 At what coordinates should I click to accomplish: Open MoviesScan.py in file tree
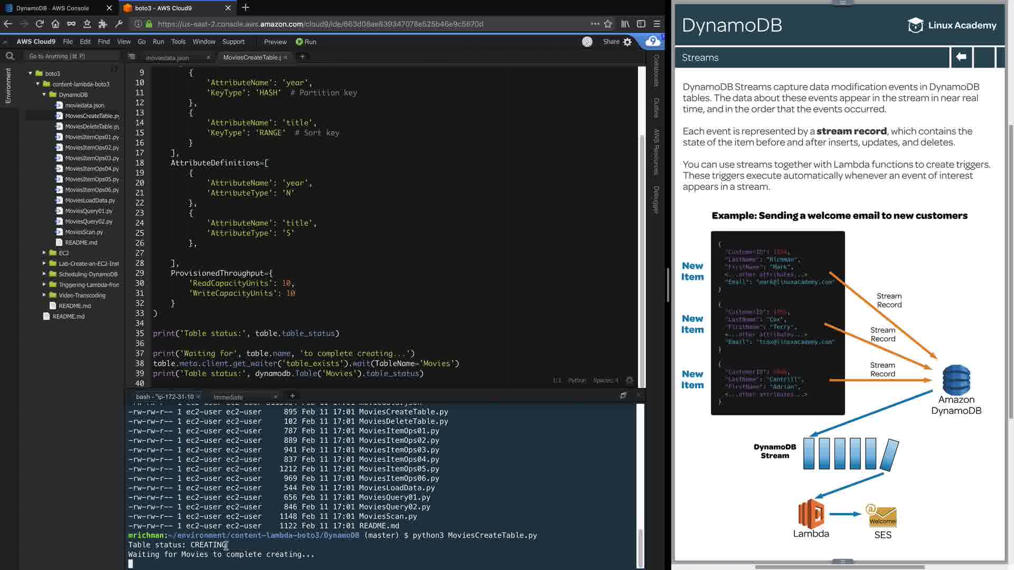pos(84,232)
